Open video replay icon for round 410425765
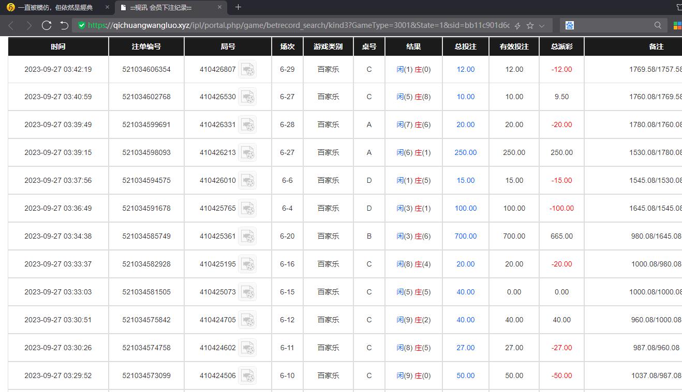The image size is (682, 392). 247,209
